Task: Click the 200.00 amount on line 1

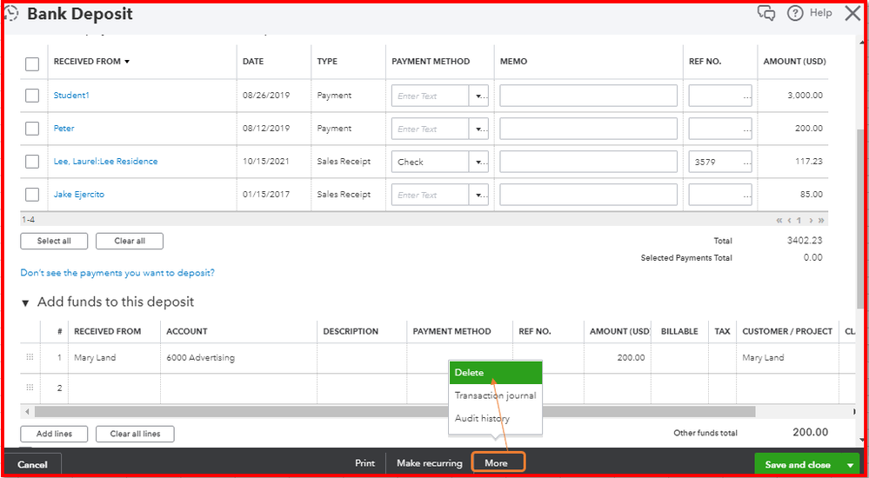Action: tap(632, 358)
